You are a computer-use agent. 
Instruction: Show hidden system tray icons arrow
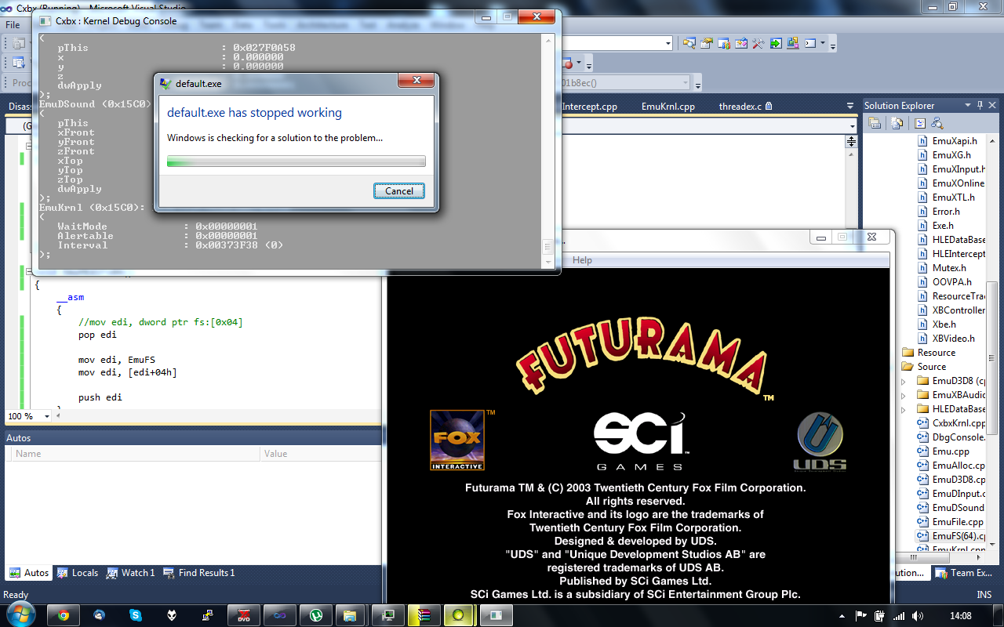point(843,616)
